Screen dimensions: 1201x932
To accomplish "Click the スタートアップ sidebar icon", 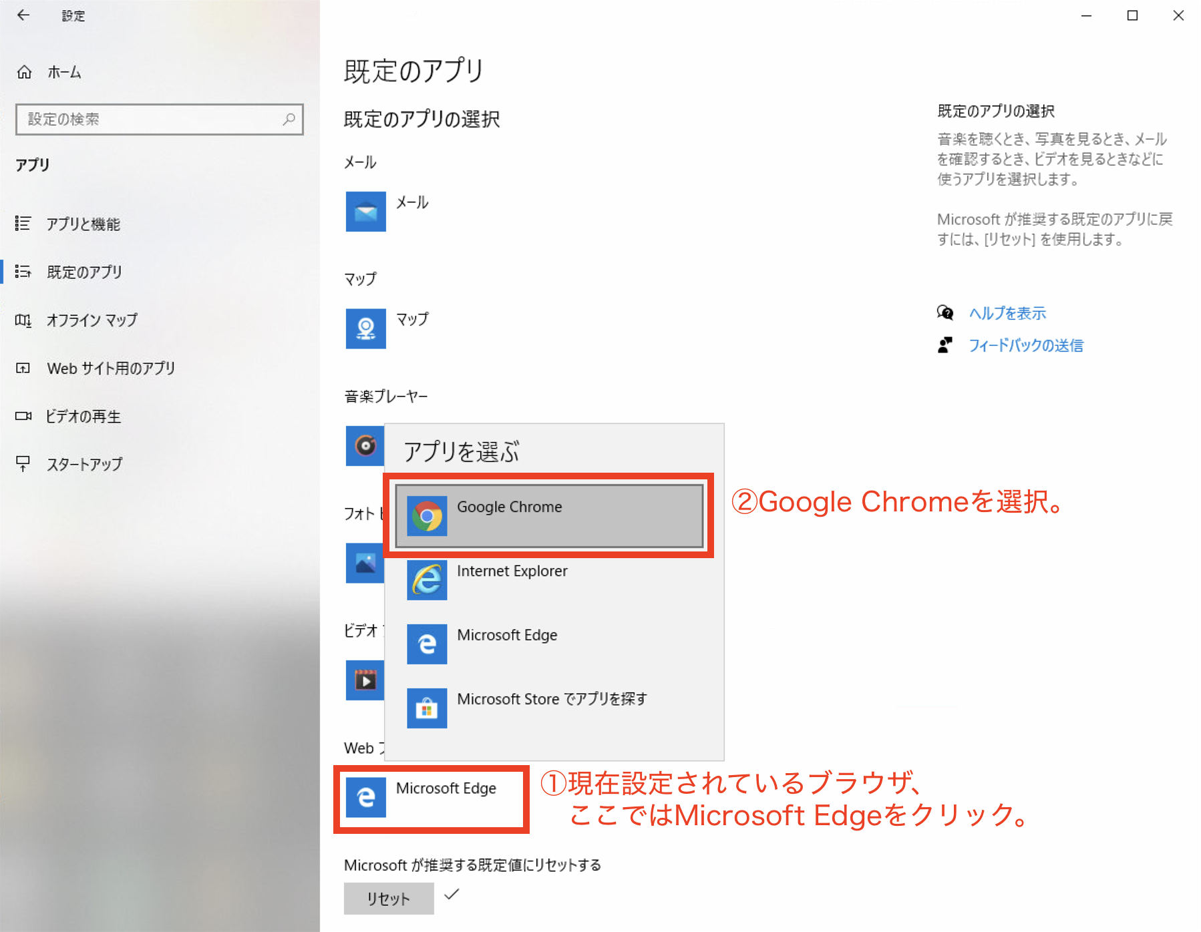I will [x=23, y=464].
